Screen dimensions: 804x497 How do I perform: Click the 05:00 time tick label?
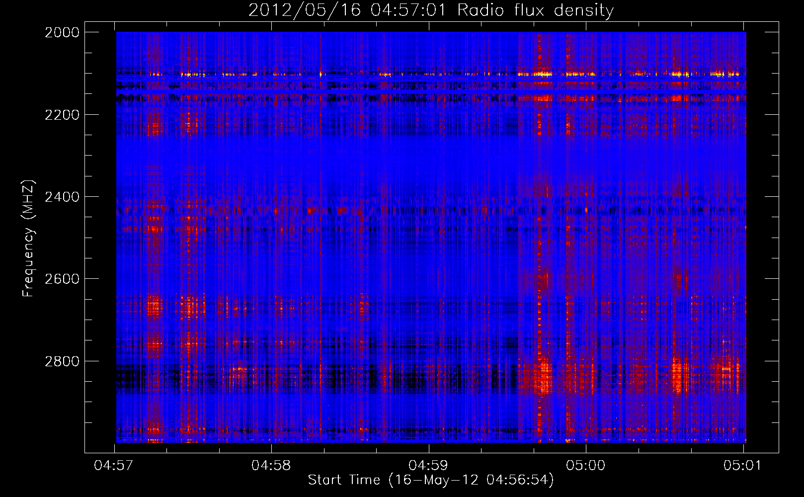click(x=586, y=465)
